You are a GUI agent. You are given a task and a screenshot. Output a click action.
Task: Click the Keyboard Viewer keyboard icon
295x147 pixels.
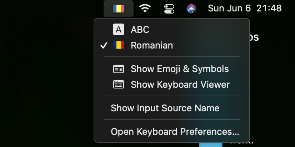point(118,85)
